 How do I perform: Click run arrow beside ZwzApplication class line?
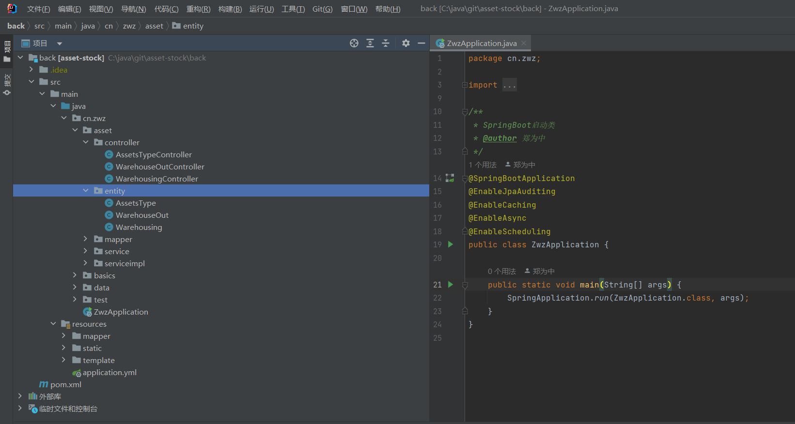point(451,244)
